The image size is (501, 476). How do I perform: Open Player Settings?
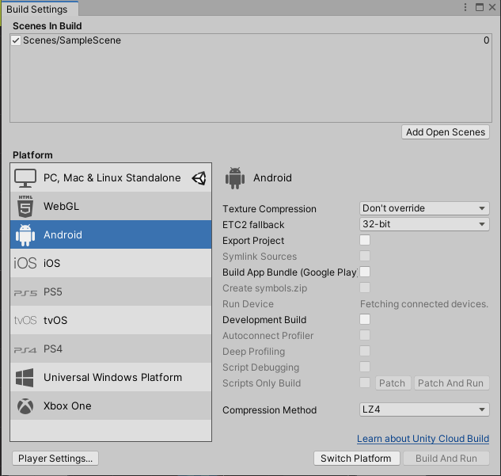point(55,459)
